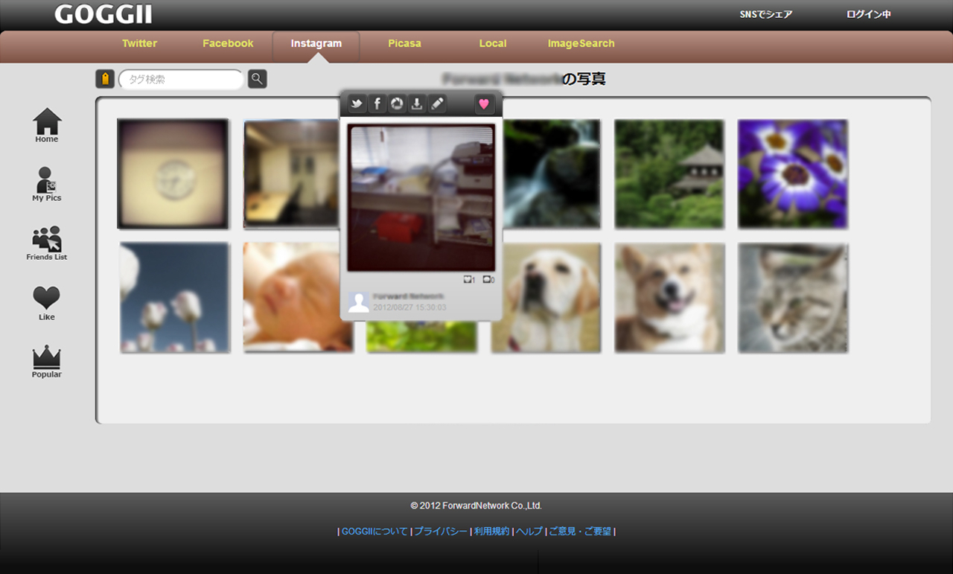The width and height of the screenshot is (953, 574).
Task: Open the corgi dog thumbnail
Action: tap(669, 297)
